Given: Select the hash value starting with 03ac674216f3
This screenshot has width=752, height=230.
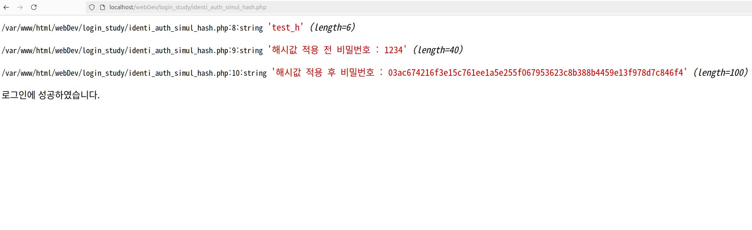Looking at the screenshot, I should (536, 73).
